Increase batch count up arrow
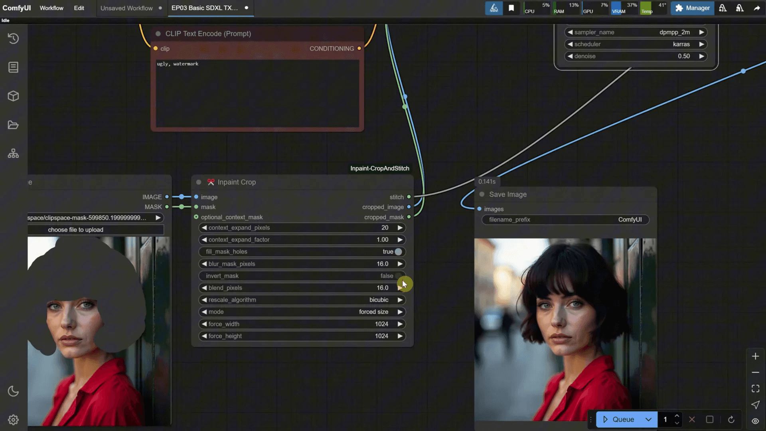This screenshot has height=431, width=766. tap(677, 416)
